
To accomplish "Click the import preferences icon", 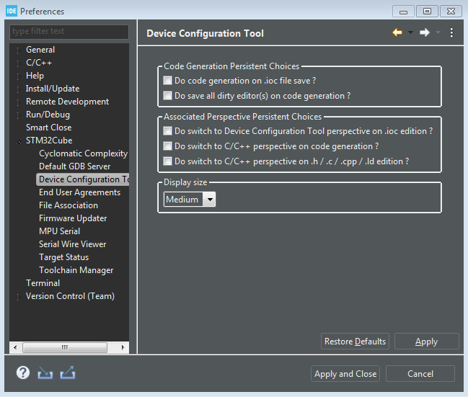I will click(x=45, y=373).
